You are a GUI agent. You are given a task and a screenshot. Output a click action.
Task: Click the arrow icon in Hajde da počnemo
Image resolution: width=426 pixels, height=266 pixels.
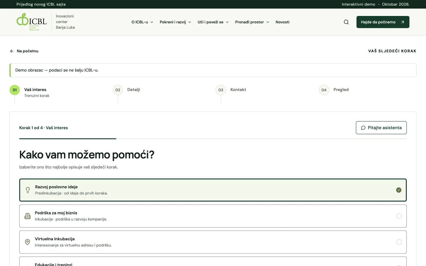tap(403, 22)
